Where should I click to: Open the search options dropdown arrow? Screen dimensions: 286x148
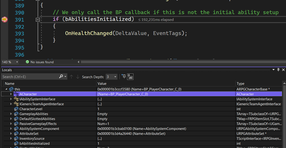pos(65,77)
